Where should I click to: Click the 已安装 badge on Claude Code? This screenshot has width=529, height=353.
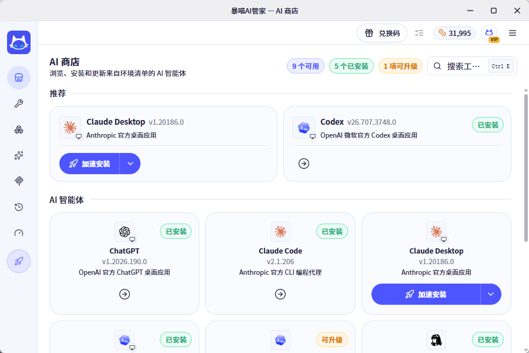(332, 231)
